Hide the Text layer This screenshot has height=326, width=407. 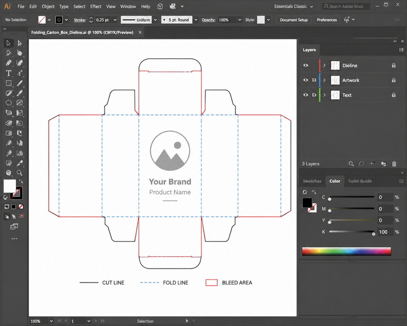click(306, 95)
